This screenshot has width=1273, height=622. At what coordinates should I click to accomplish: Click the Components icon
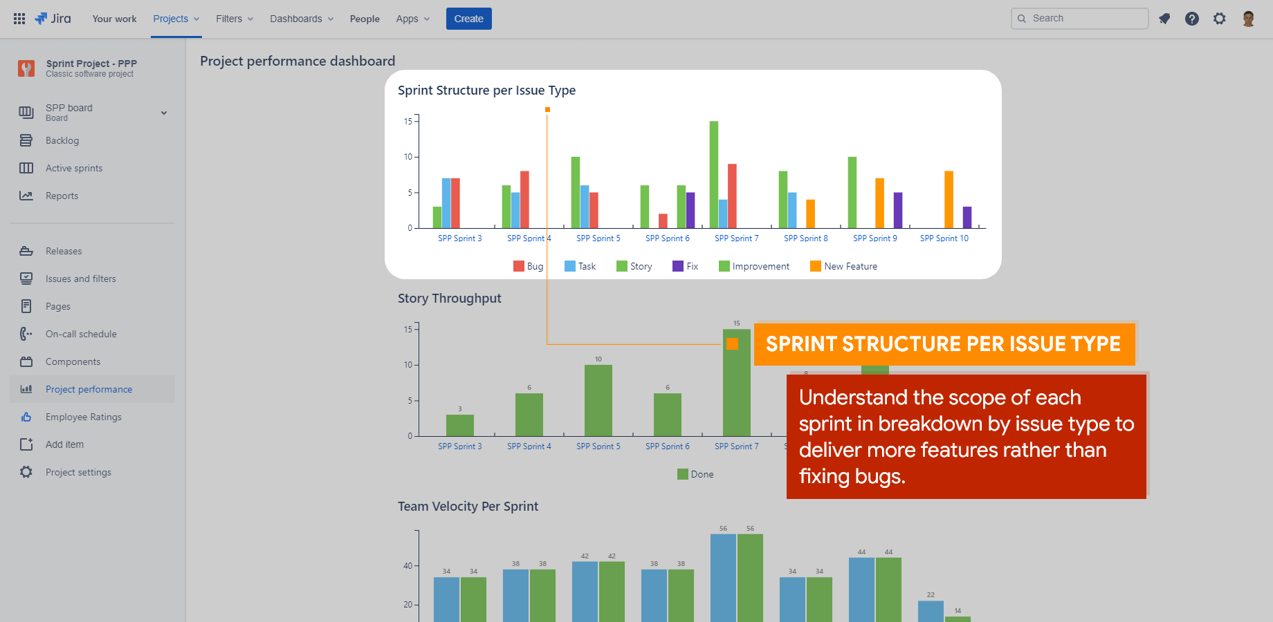pyautogui.click(x=26, y=361)
